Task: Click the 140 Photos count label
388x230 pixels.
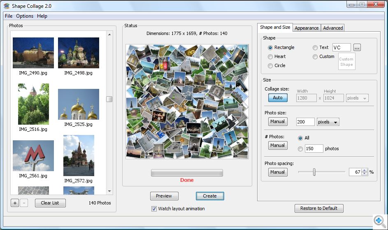Action: (x=100, y=203)
